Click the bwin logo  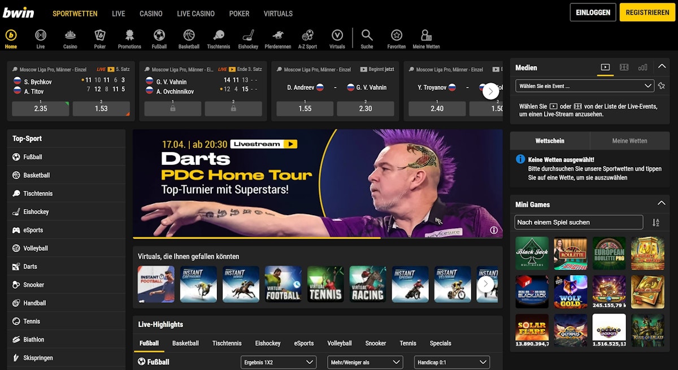pyautogui.click(x=18, y=12)
